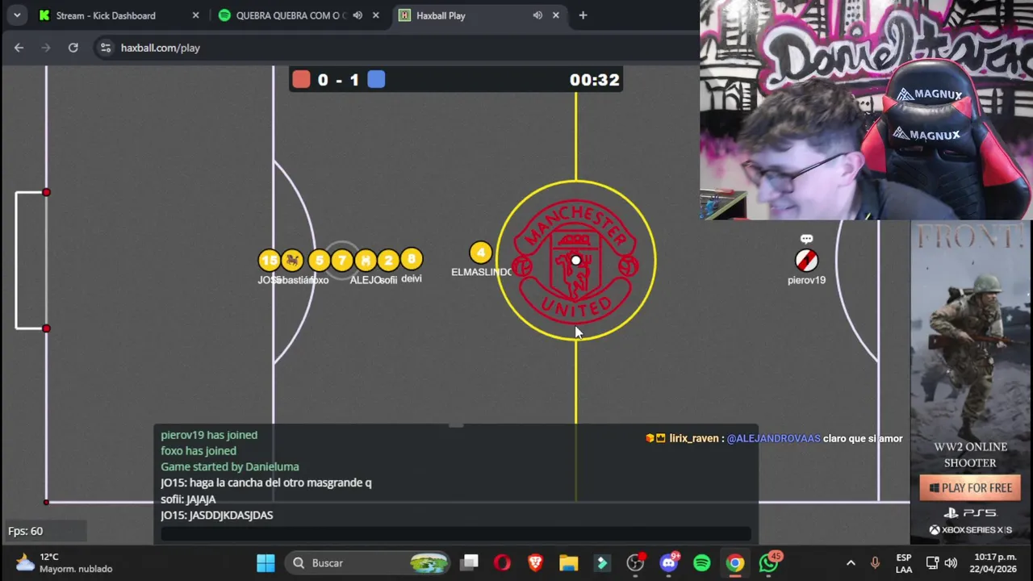Open WhatsApp from taskbar

click(768, 562)
